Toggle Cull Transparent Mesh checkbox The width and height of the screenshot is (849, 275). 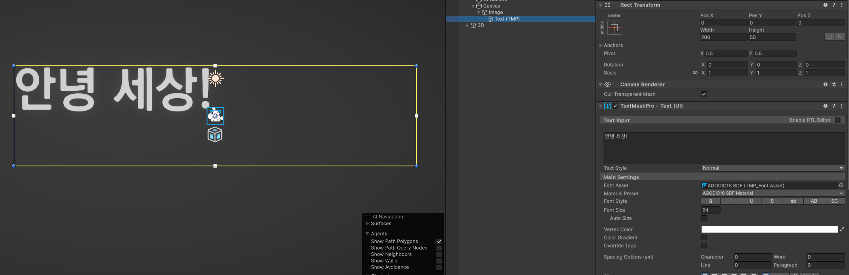pos(704,94)
